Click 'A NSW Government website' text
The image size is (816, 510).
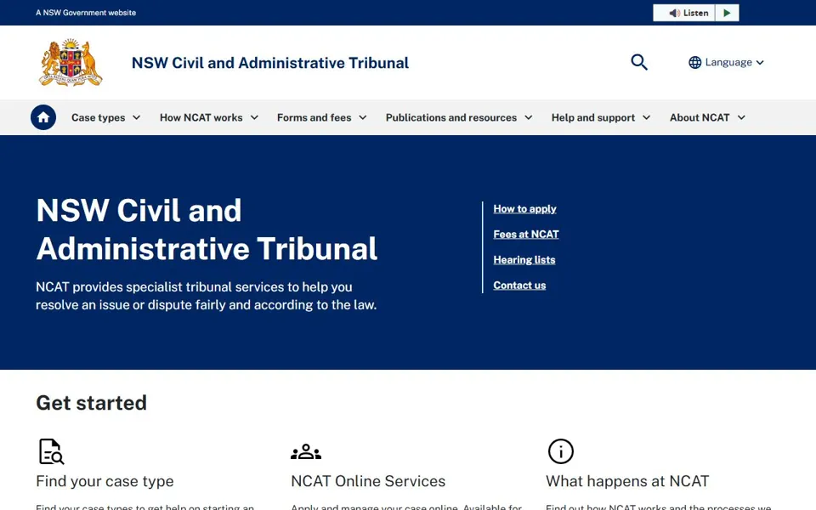coord(86,13)
